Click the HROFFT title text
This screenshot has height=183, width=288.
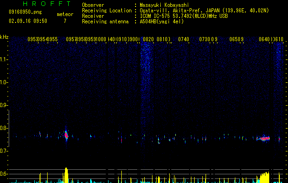pos(47,4)
